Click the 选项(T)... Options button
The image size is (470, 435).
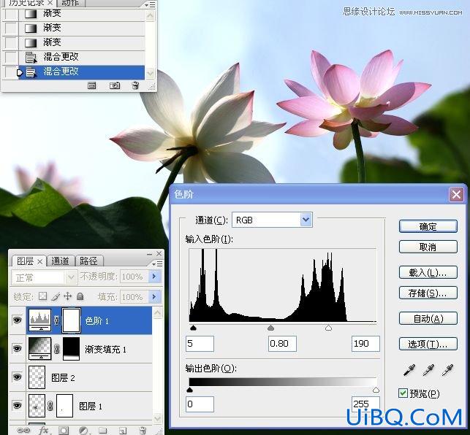(428, 344)
